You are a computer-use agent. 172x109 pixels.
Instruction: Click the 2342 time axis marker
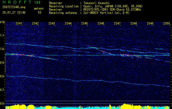pos(35,23)
